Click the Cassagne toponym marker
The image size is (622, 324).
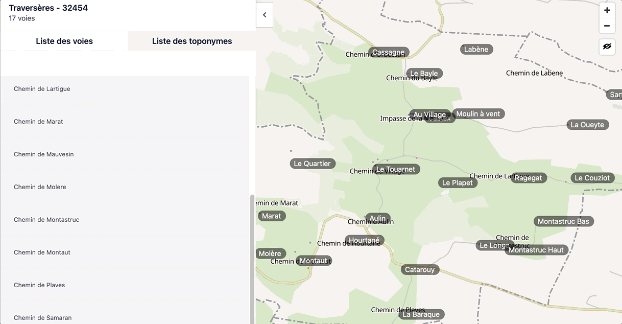(x=389, y=52)
